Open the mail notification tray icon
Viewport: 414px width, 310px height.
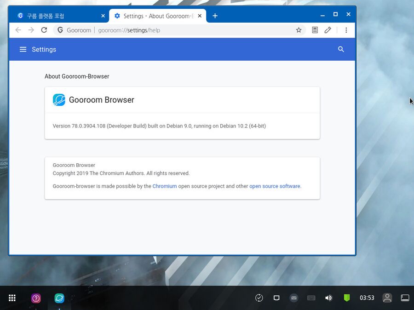click(293, 298)
